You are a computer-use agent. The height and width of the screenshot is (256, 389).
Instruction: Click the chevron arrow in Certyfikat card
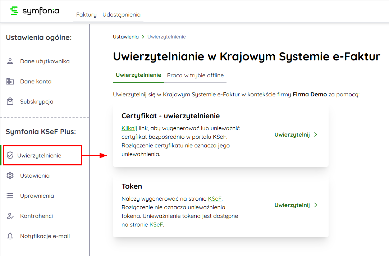pyautogui.click(x=316, y=134)
